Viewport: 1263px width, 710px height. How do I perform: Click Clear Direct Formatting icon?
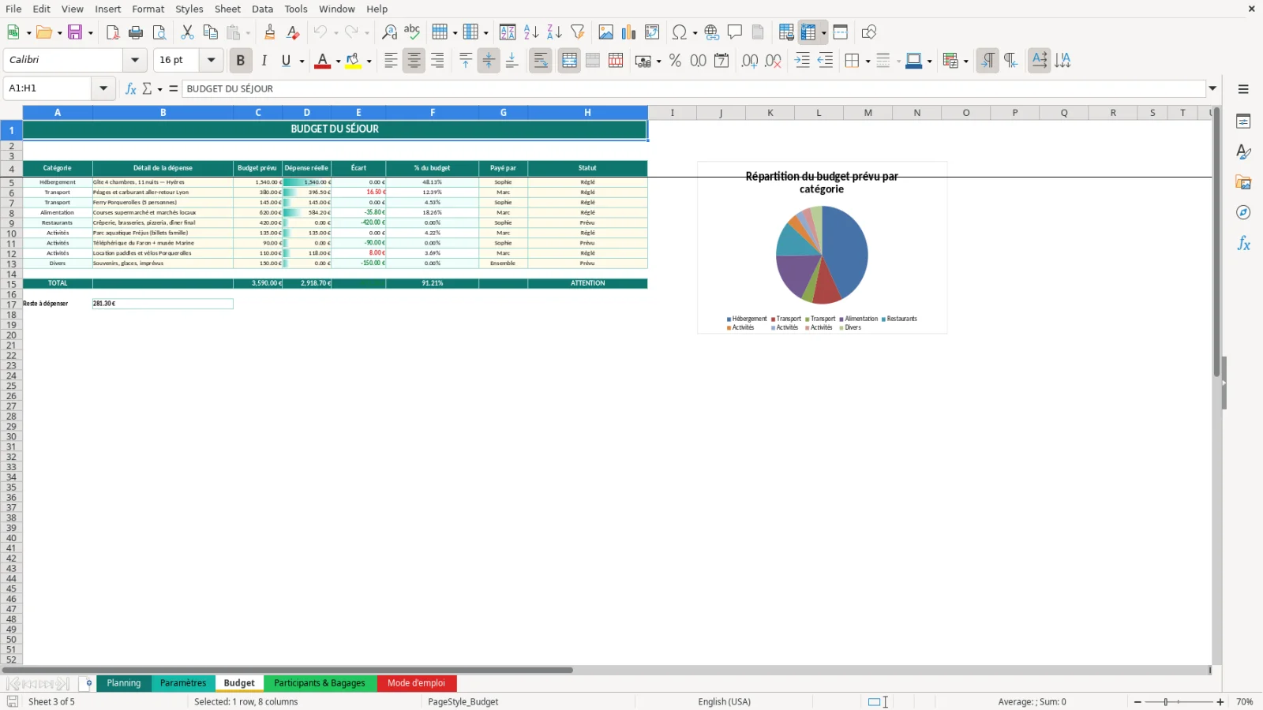(x=293, y=32)
